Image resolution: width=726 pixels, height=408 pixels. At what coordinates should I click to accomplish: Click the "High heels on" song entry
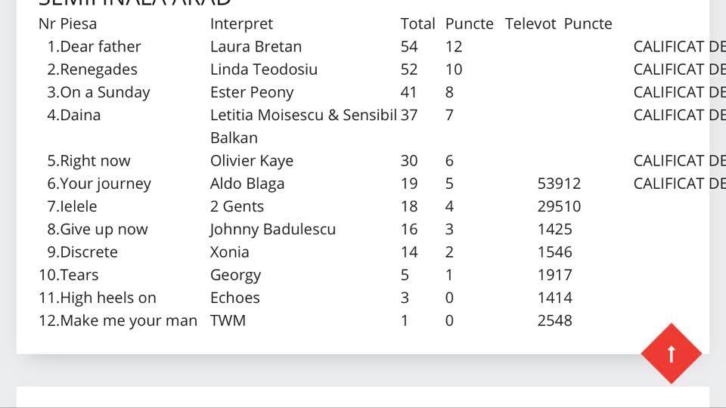click(107, 298)
